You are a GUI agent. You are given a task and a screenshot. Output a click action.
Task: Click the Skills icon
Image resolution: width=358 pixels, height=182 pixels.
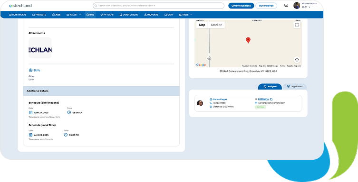click(x=30, y=70)
